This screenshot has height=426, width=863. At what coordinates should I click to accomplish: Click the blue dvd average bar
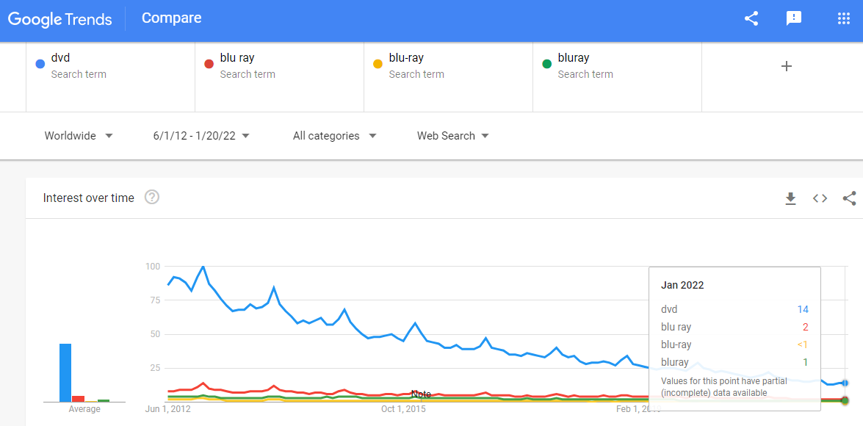65,372
